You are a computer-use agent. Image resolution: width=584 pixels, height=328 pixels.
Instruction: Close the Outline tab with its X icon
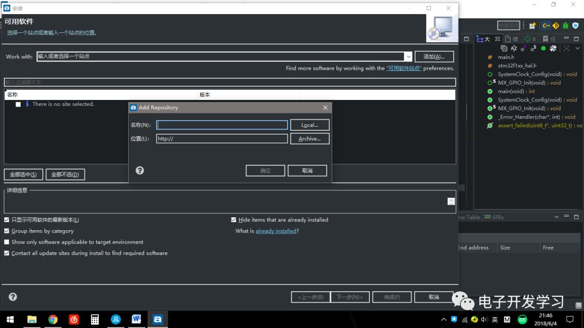tap(497, 39)
